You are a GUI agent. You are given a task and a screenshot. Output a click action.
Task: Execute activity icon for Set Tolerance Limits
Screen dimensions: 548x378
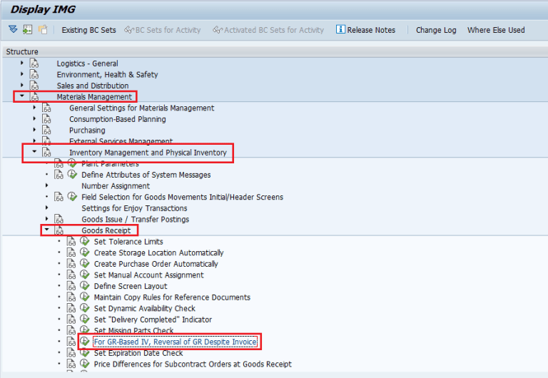pyautogui.click(x=85, y=241)
